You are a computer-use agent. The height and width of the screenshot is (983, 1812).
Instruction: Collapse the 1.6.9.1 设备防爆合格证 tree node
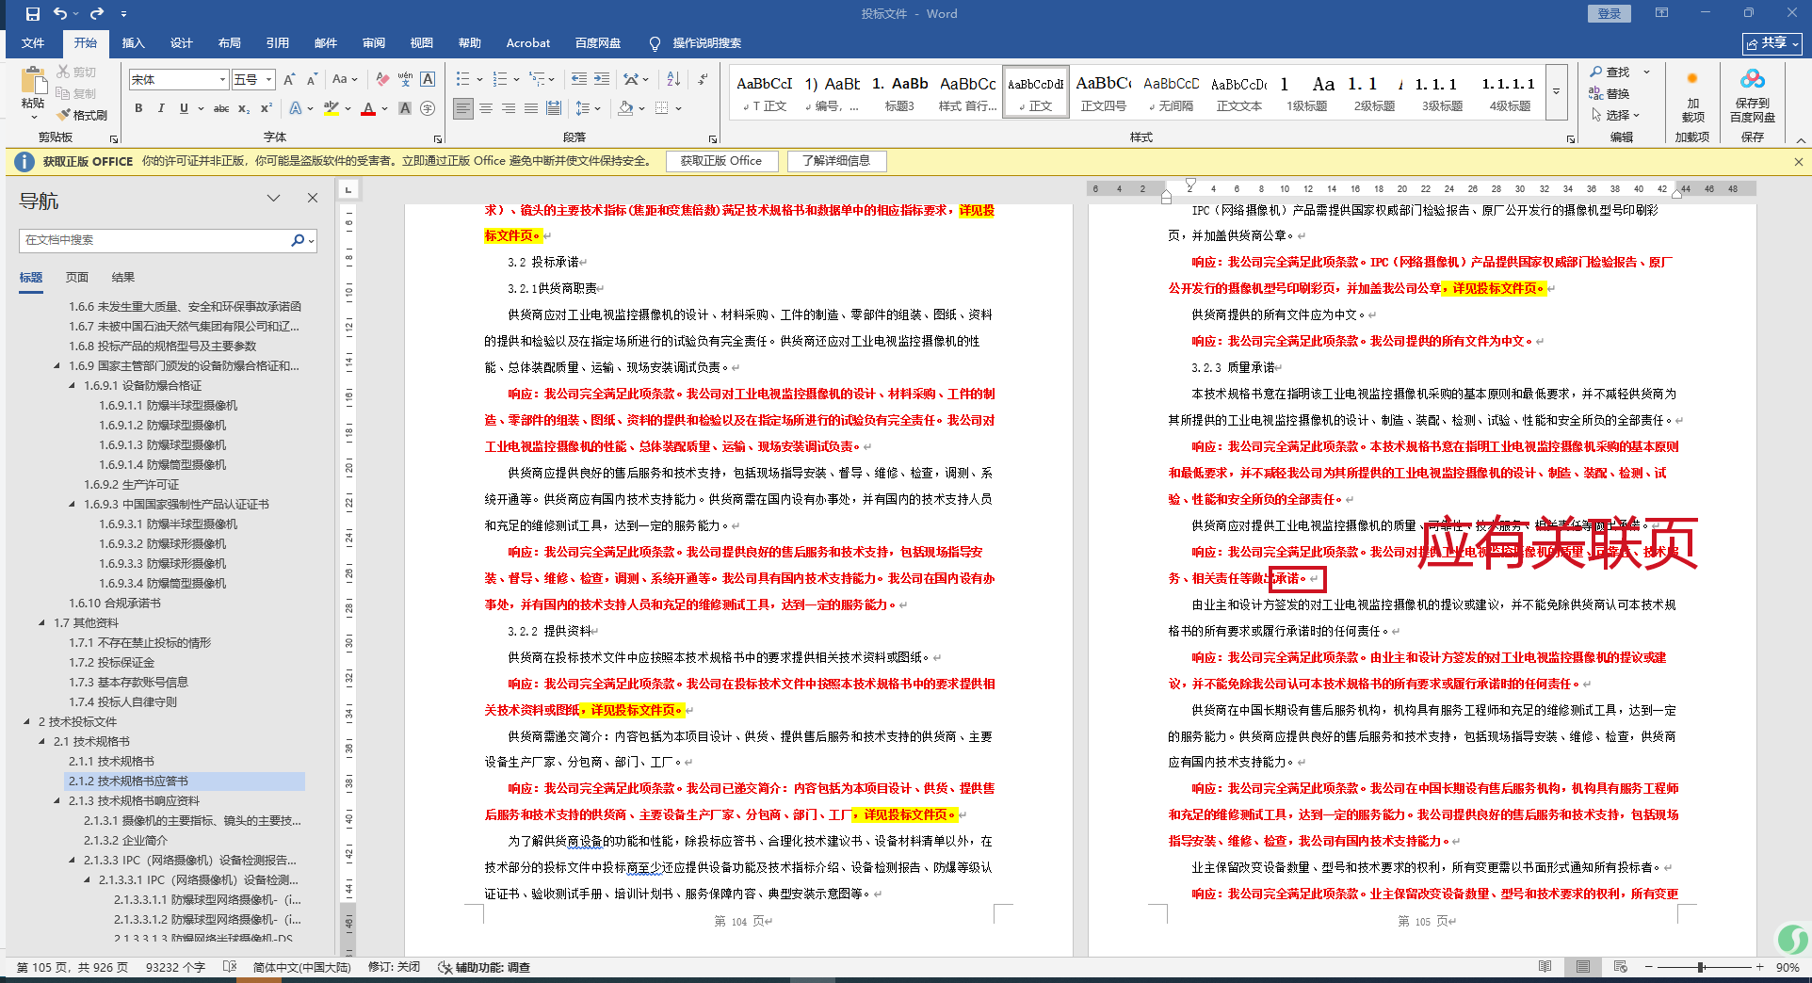click(73, 385)
